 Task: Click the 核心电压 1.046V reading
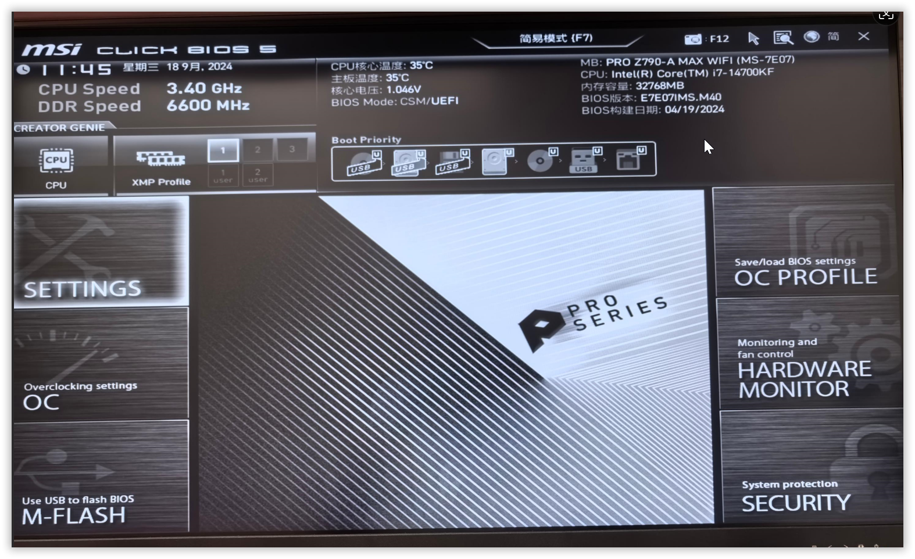[x=376, y=90]
